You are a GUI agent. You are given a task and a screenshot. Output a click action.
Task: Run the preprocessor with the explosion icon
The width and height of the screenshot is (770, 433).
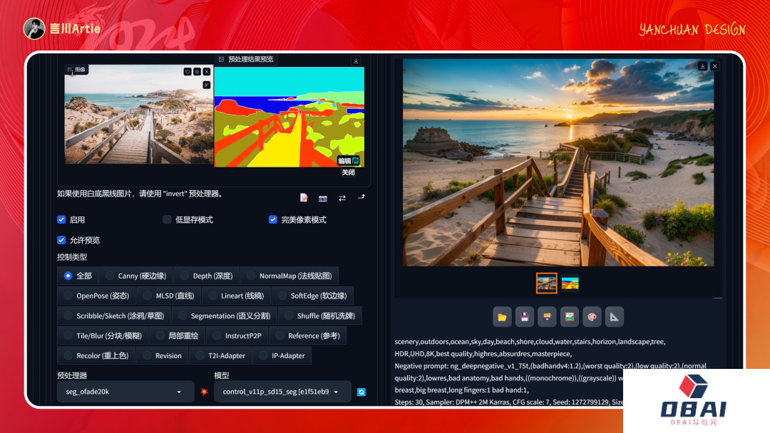coord(205,392)
